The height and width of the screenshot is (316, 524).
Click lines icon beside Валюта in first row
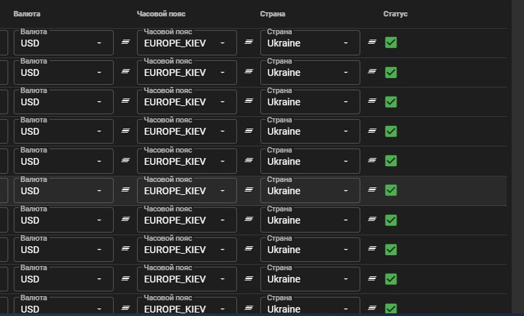125,42
